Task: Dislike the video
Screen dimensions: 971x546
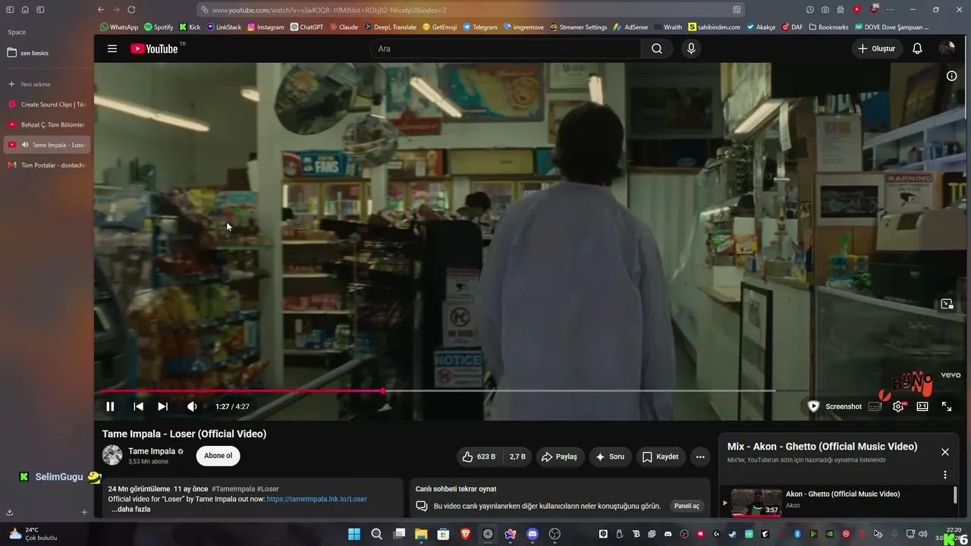Action: 517,457
